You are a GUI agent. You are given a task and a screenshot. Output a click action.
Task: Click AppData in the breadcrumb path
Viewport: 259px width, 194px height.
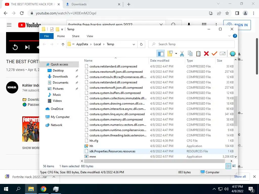(x=82, y=44)
